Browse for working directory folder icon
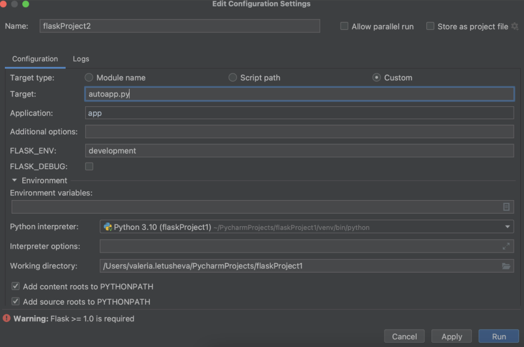Screen dimensions: 524x347 tap(506, 266)
